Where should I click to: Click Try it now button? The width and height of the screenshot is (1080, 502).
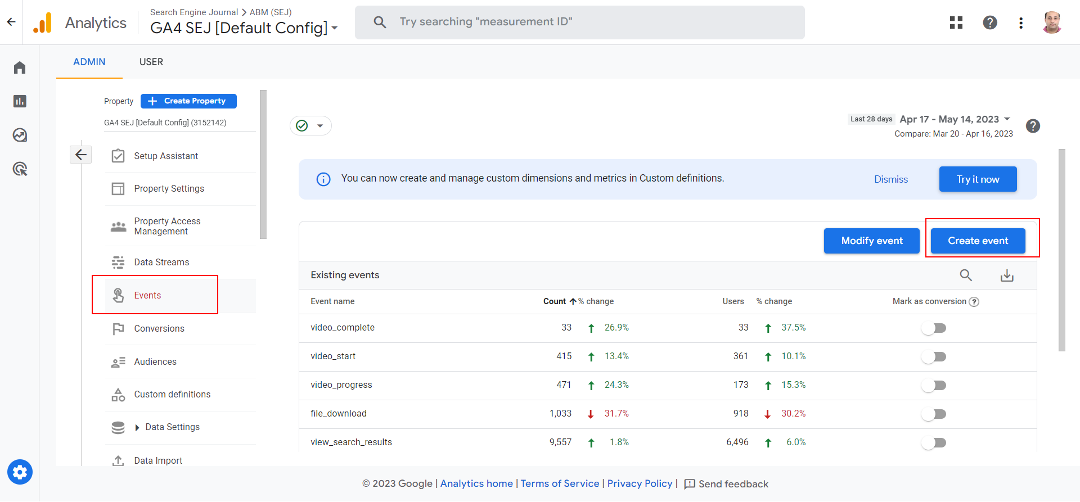click(978, 179)
